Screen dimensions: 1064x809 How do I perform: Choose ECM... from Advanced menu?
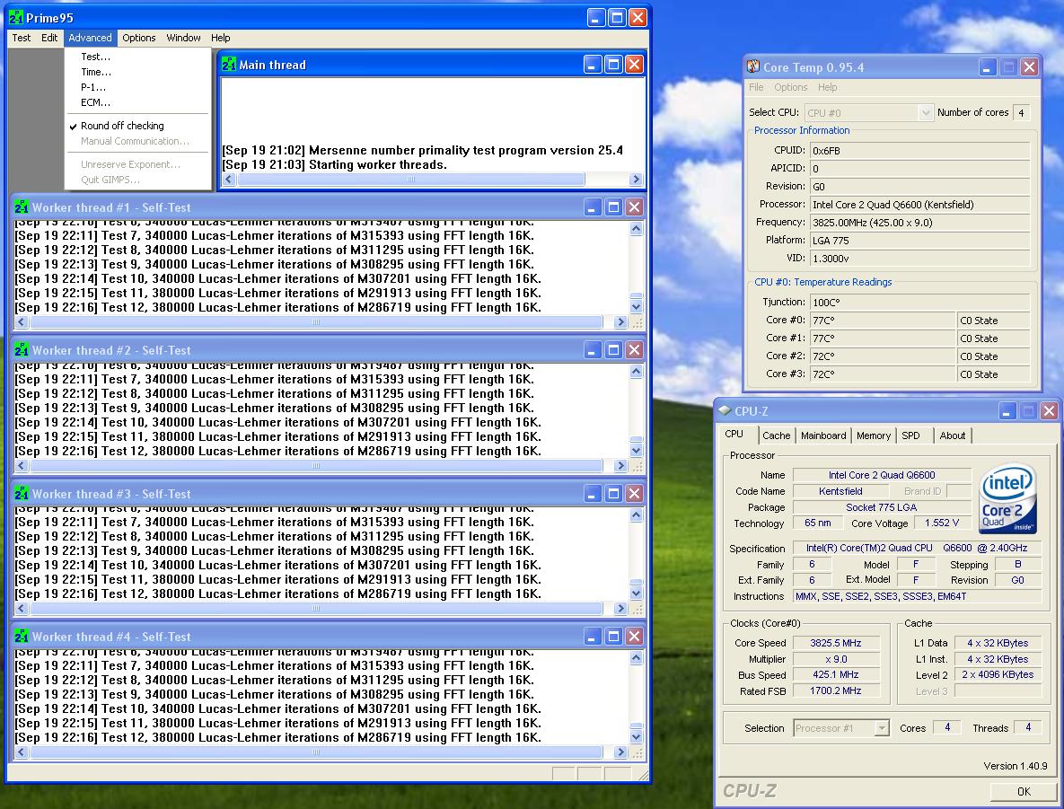(96, 102)
